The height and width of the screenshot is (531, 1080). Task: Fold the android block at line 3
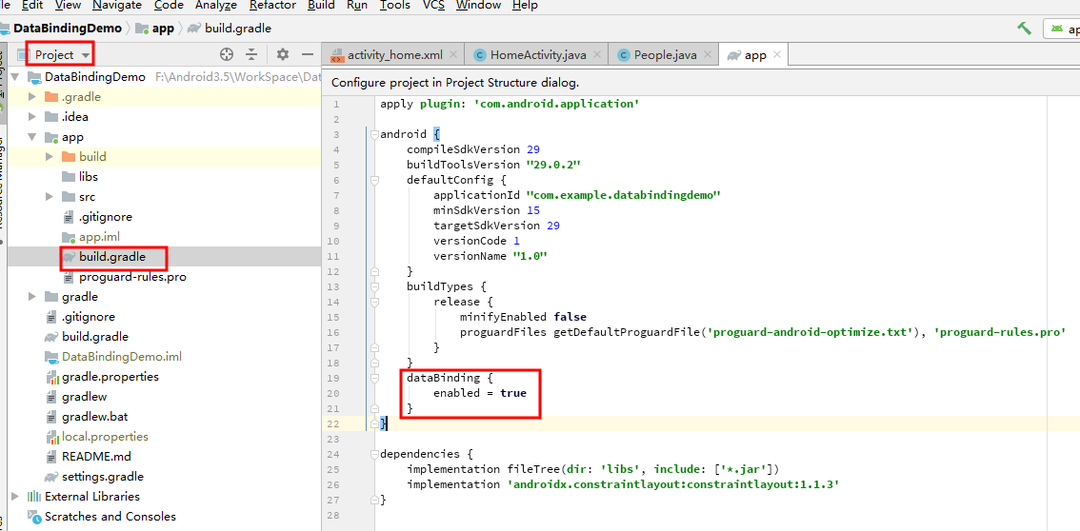pos(374,134)
